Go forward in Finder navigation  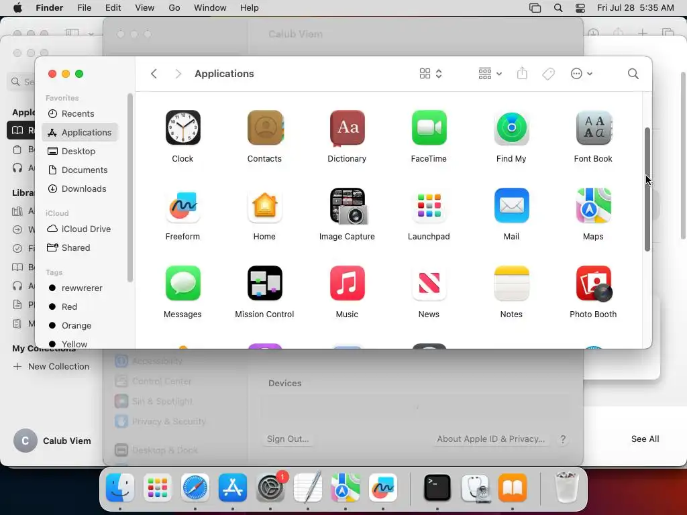pos(178,74)
